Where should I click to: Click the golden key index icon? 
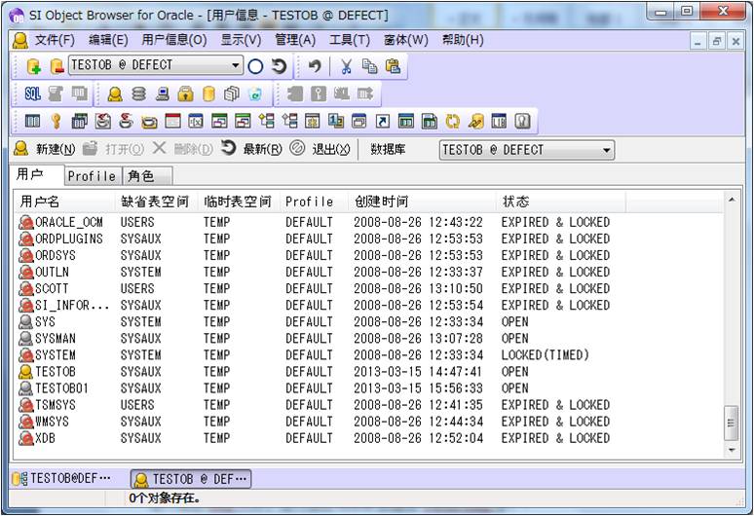(x=56, y=121)
